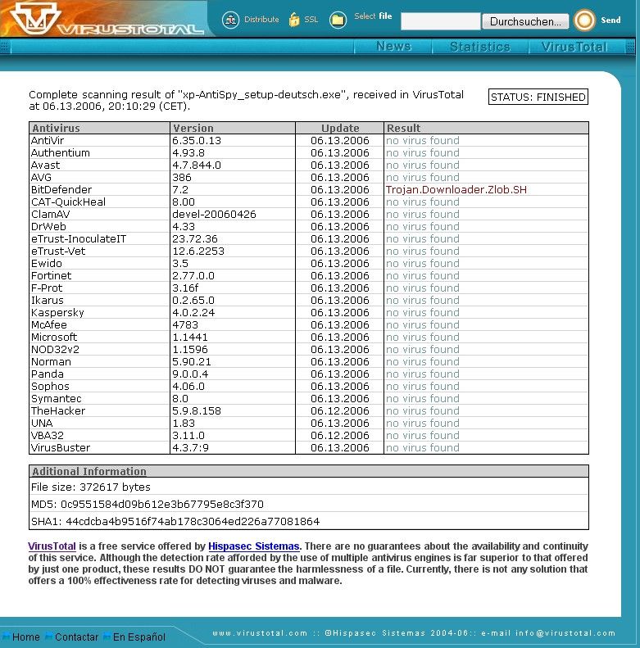Click the BitDefender row name
This screenshot has height=648, width=640.
coord(61,190)
